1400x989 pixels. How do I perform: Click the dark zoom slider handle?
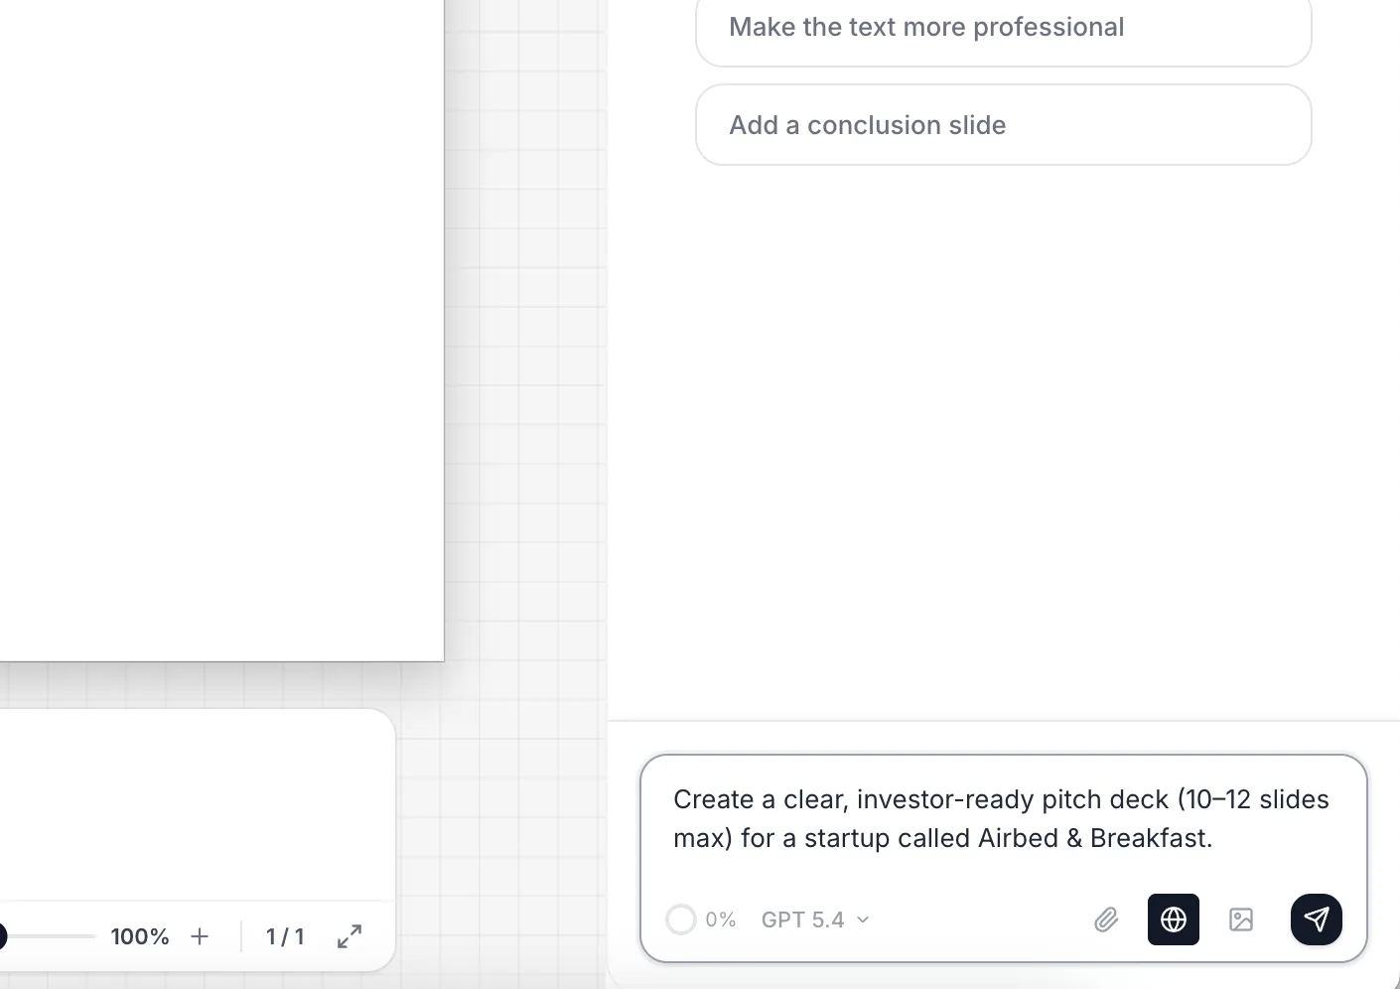[x=3, y=935]
